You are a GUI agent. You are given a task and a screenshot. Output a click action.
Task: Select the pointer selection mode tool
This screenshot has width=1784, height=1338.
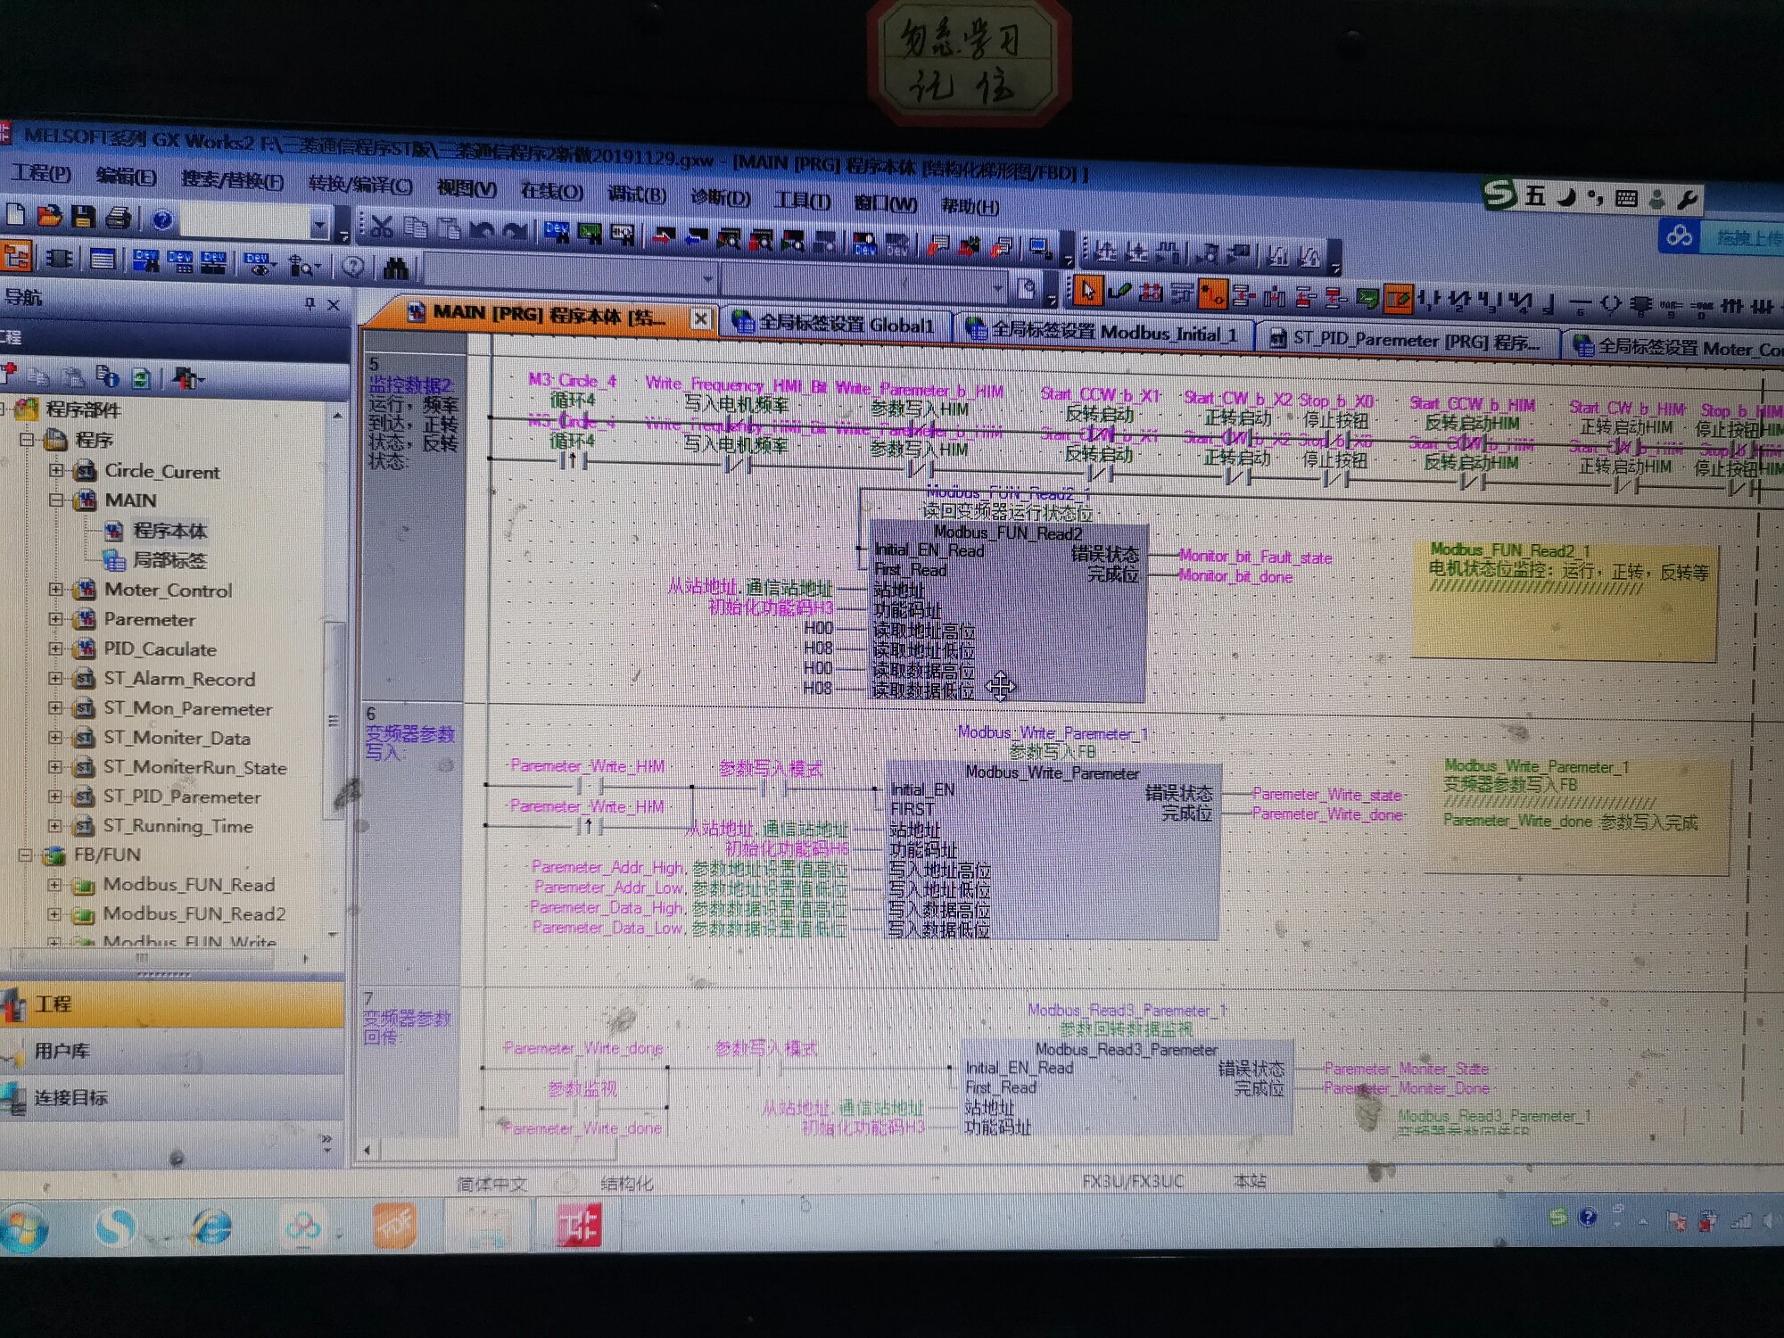(1087, 290)
